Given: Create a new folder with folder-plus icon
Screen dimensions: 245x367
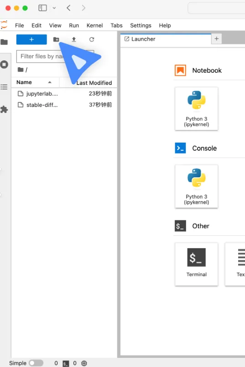Looking at the screenshot, I should click(56, 39).
